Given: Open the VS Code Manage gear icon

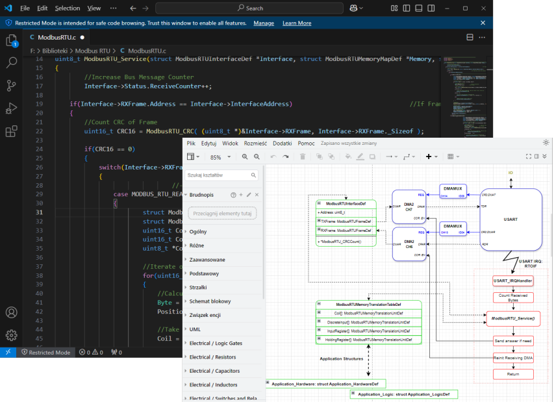Looking at the screenshot, I should 11,335.
